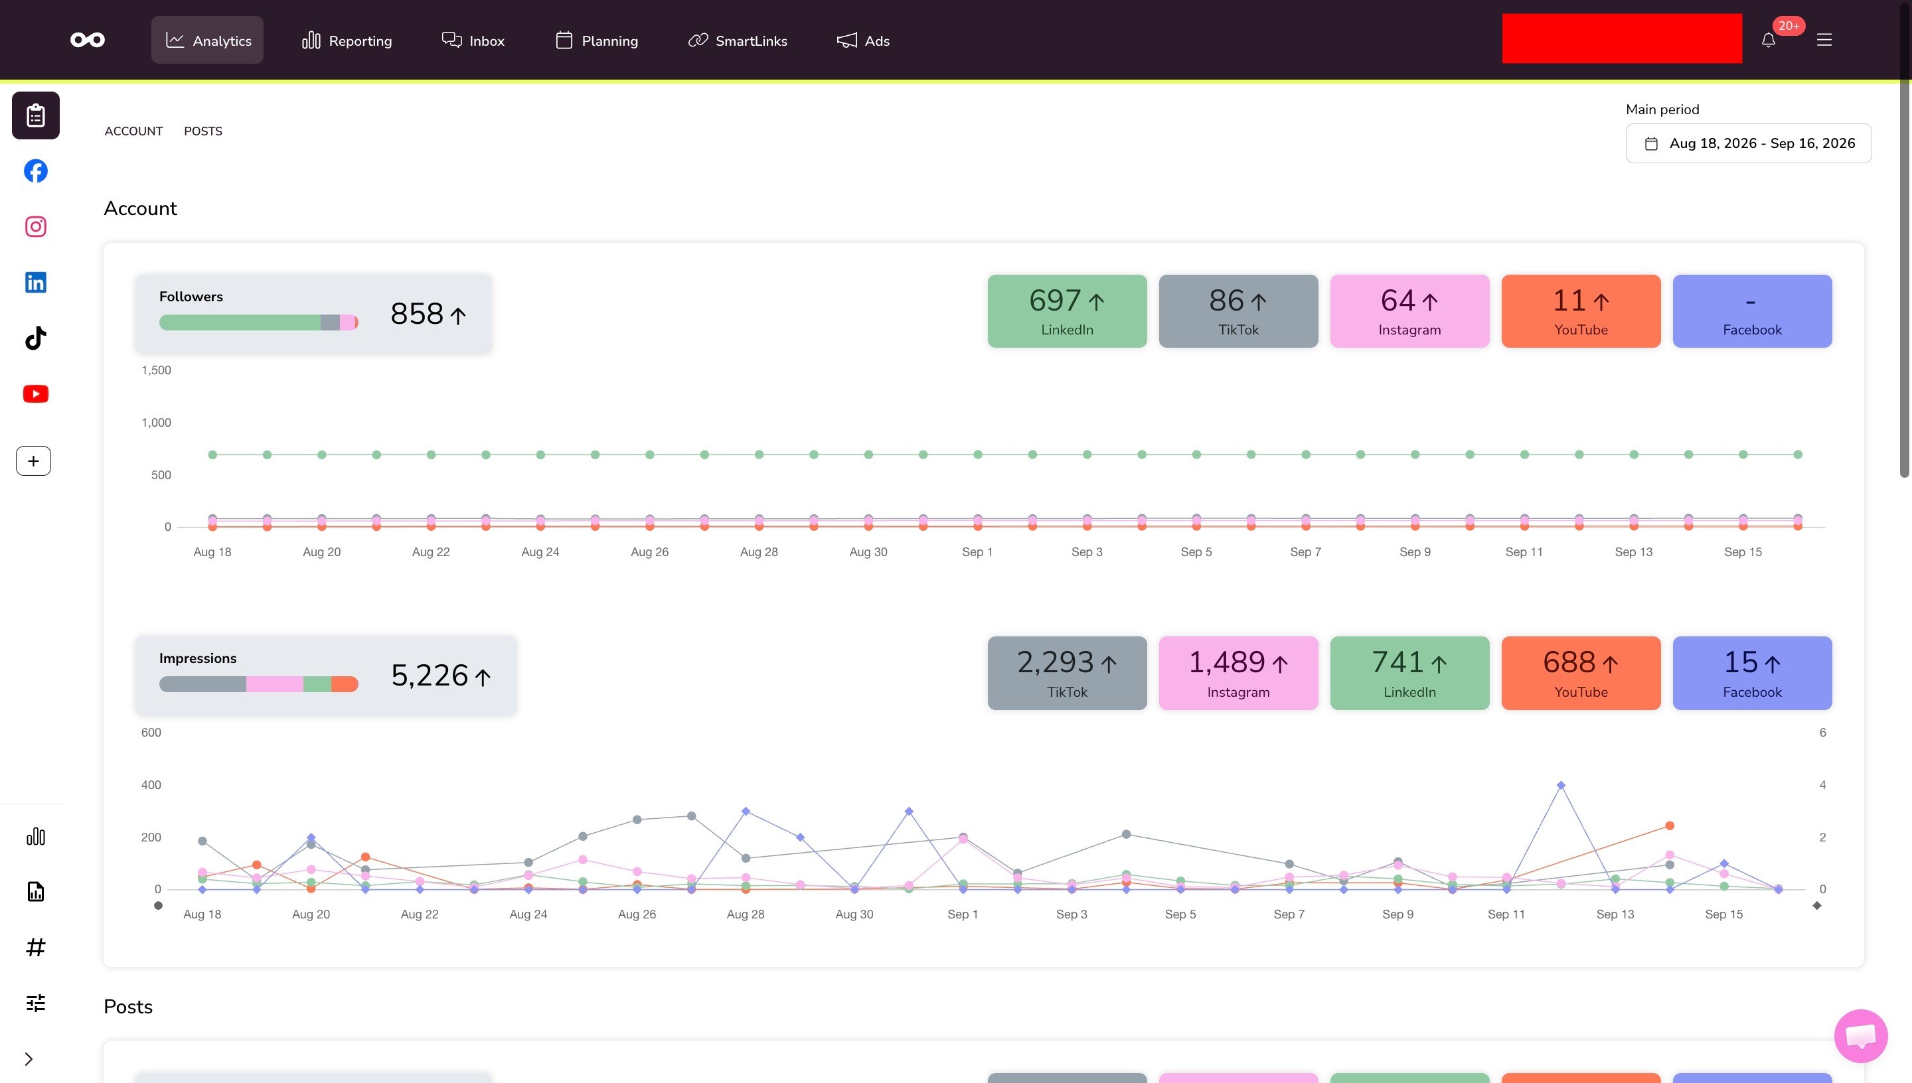Click the Account section heading
The height and width of the screenshot is (1083, 1912).
(141, 208)
